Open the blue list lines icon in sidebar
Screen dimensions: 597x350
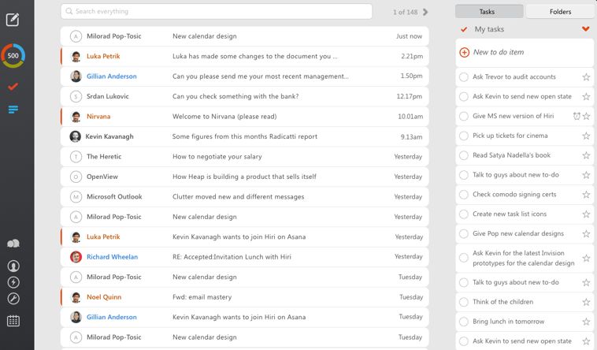(x=13, y=109)
